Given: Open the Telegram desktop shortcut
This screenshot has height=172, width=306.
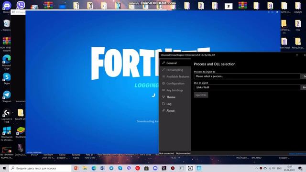Looking at the screenshot, I should 7,97.
